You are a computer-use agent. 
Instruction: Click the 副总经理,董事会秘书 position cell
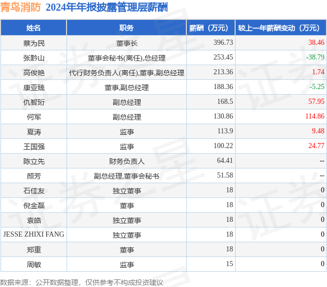tap(126, 176)
